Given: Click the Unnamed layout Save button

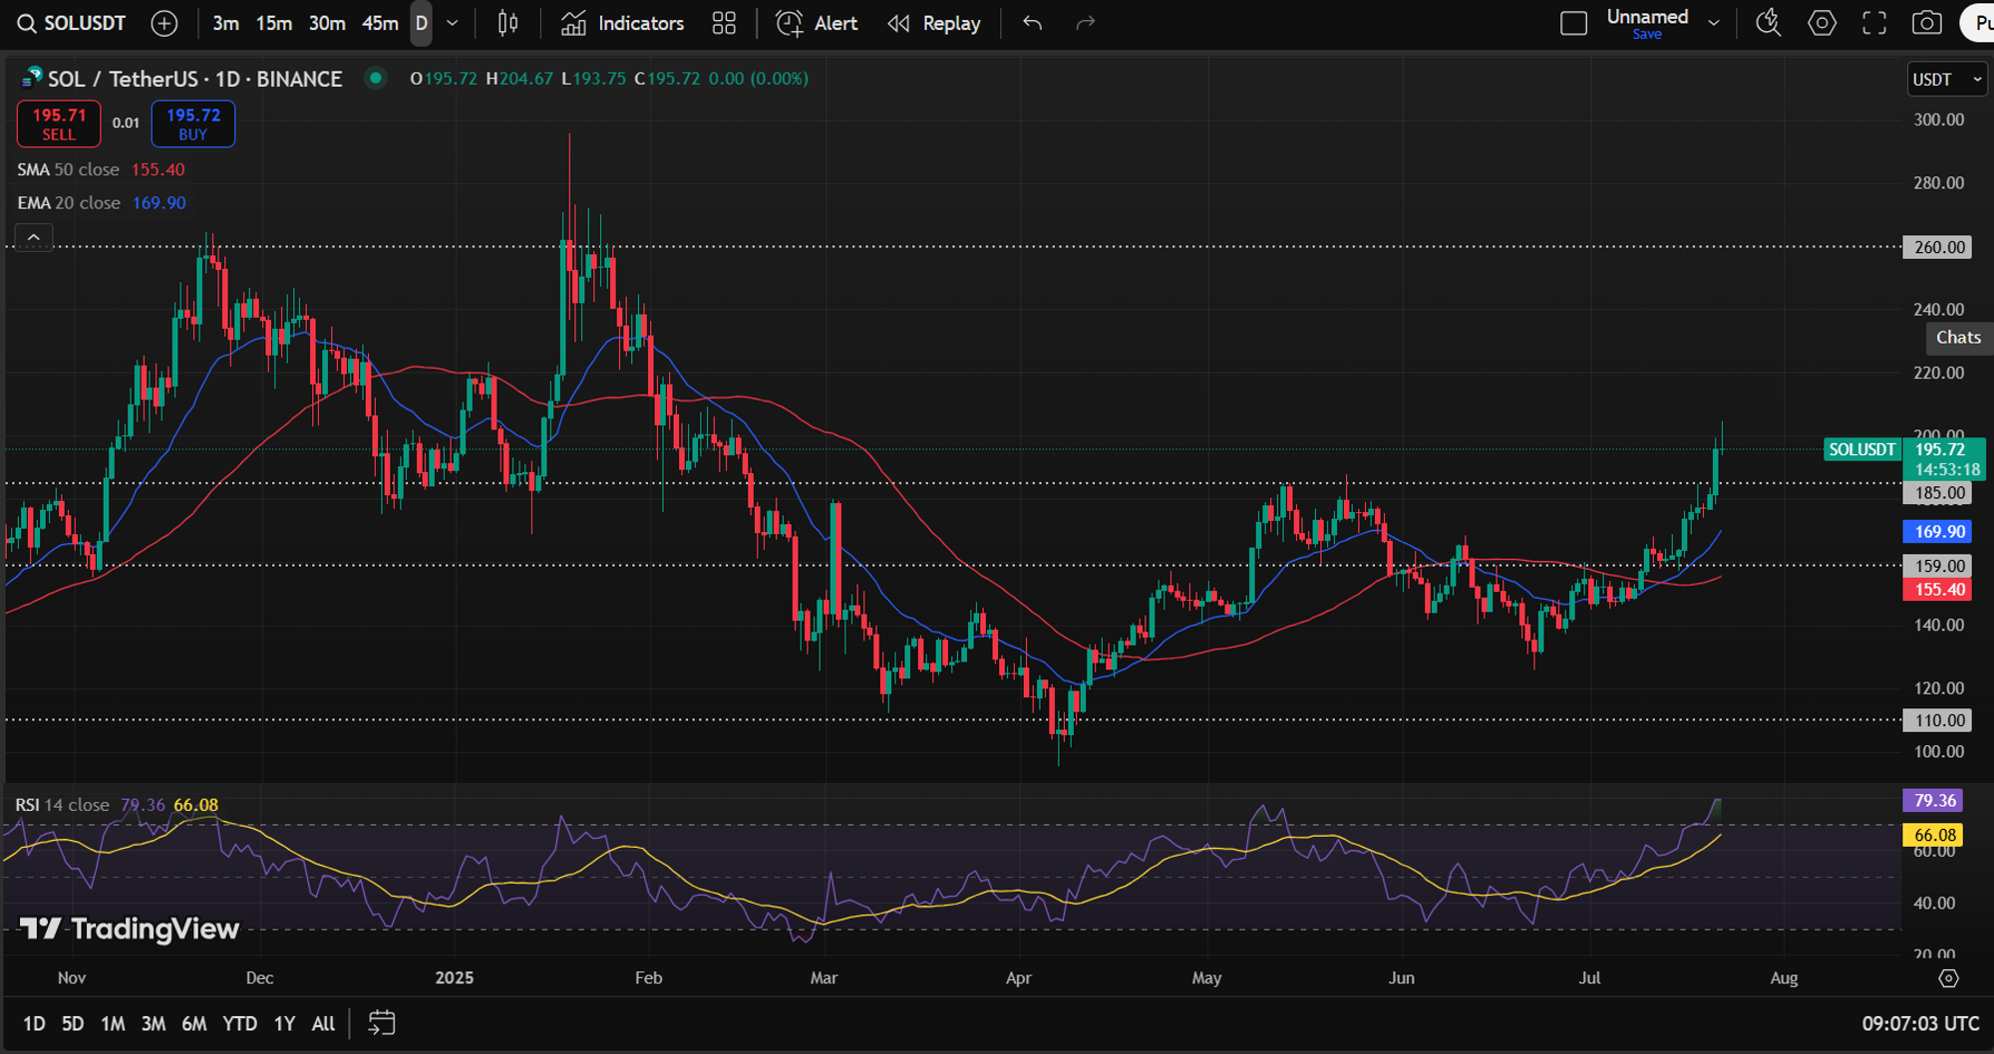Looking at the screenshot, I should (1647, 34).
